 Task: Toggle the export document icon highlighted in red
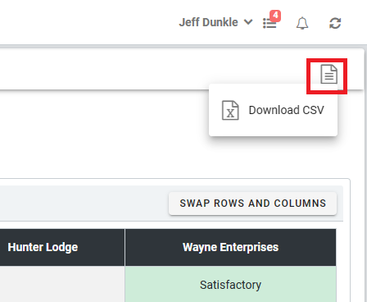click(x=328, y=74)
